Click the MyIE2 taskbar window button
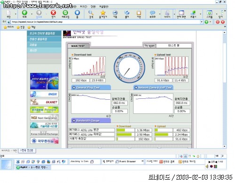The image size is (235, 183). click(x=33, y=167)
